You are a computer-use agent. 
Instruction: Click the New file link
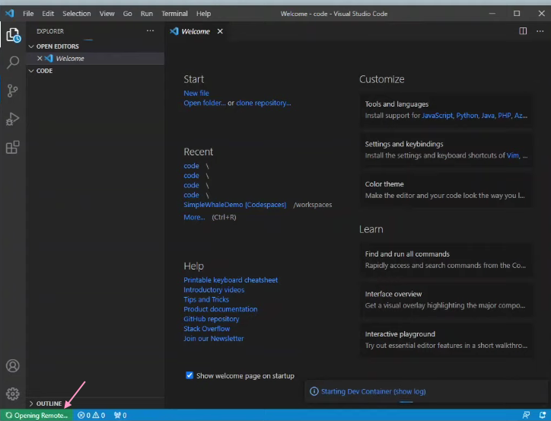click(x=196, y=93)
